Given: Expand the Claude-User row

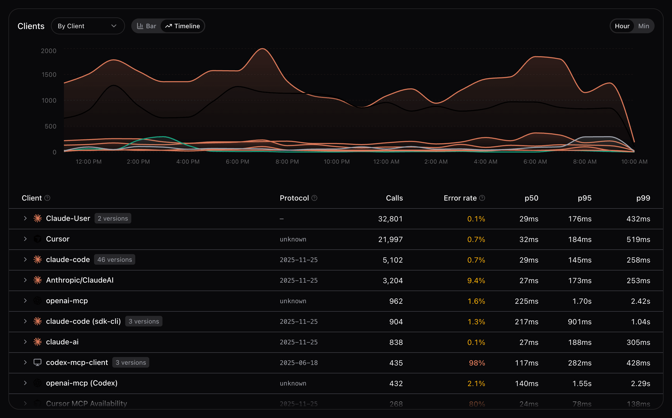Looking at the screenshot, I should pos(25,218).
